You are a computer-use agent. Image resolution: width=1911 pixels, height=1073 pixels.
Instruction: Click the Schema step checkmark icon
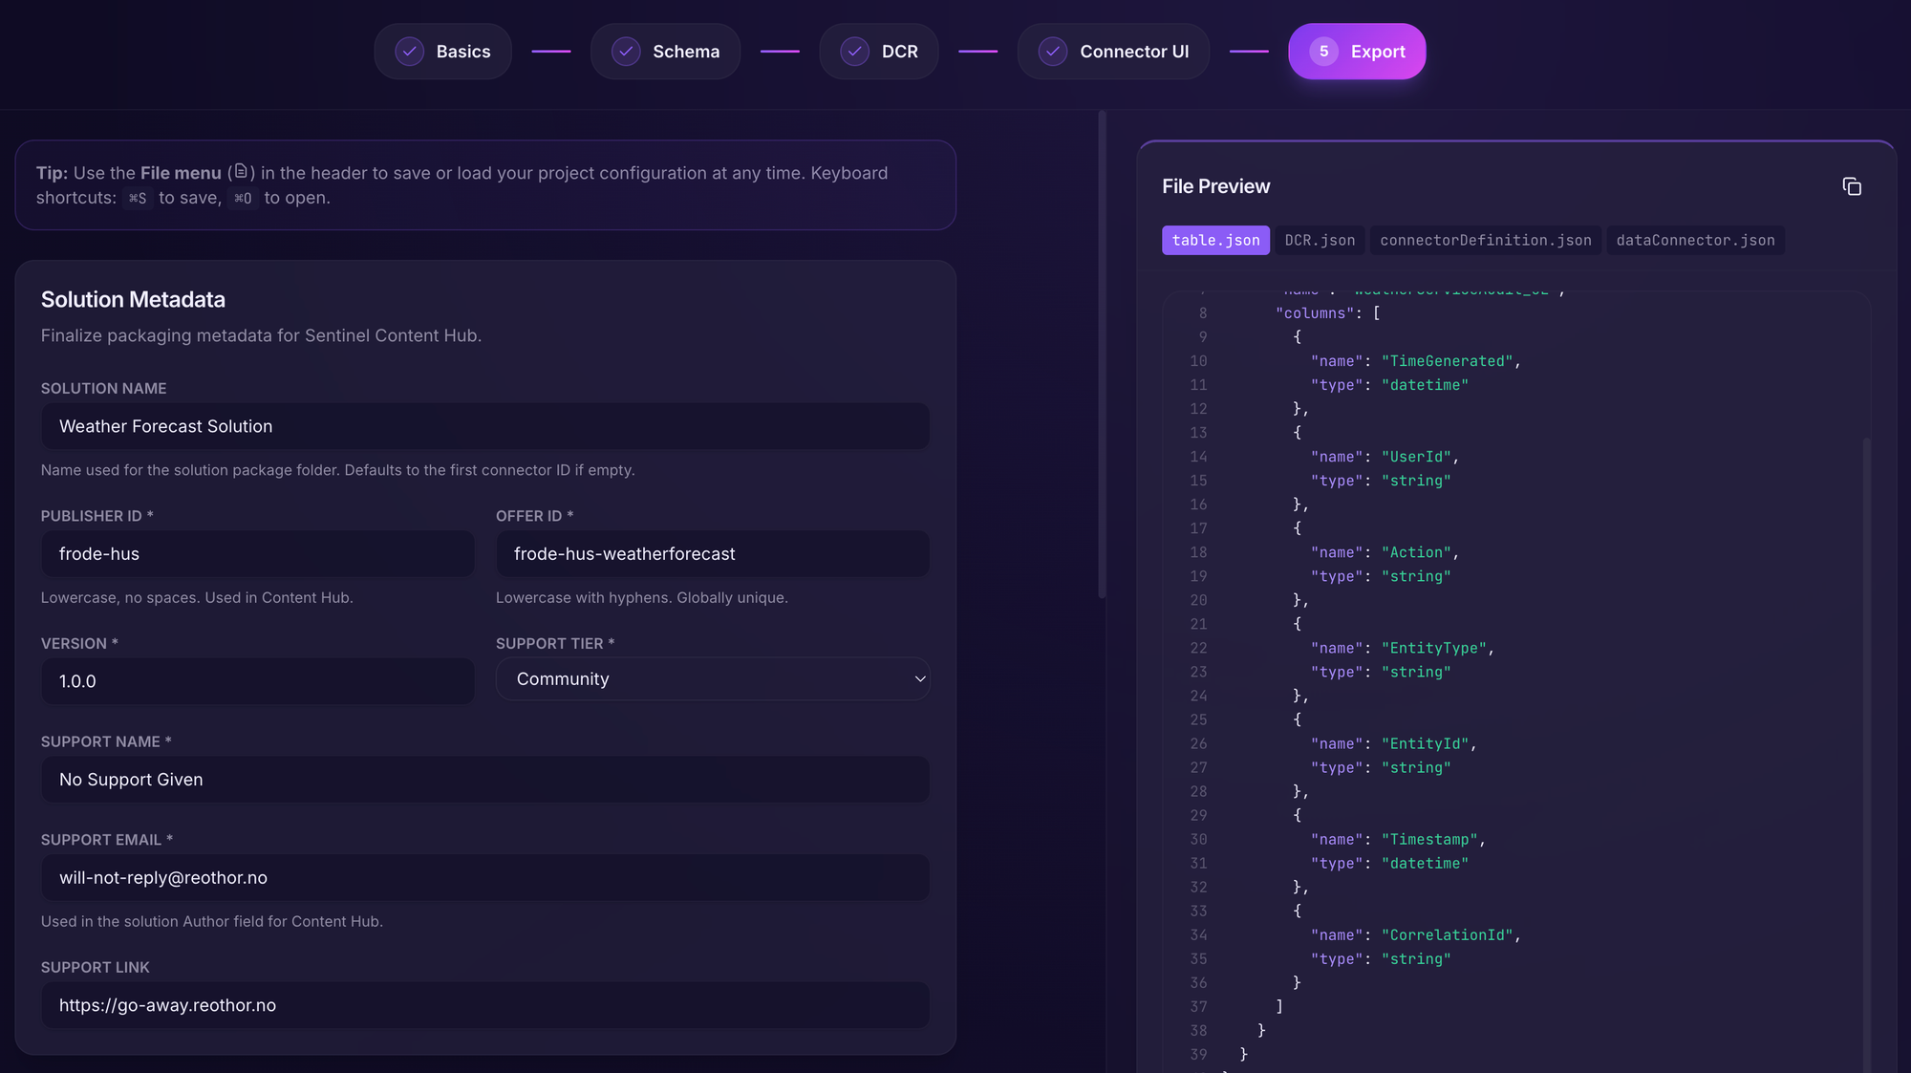[x=626, y=52]
